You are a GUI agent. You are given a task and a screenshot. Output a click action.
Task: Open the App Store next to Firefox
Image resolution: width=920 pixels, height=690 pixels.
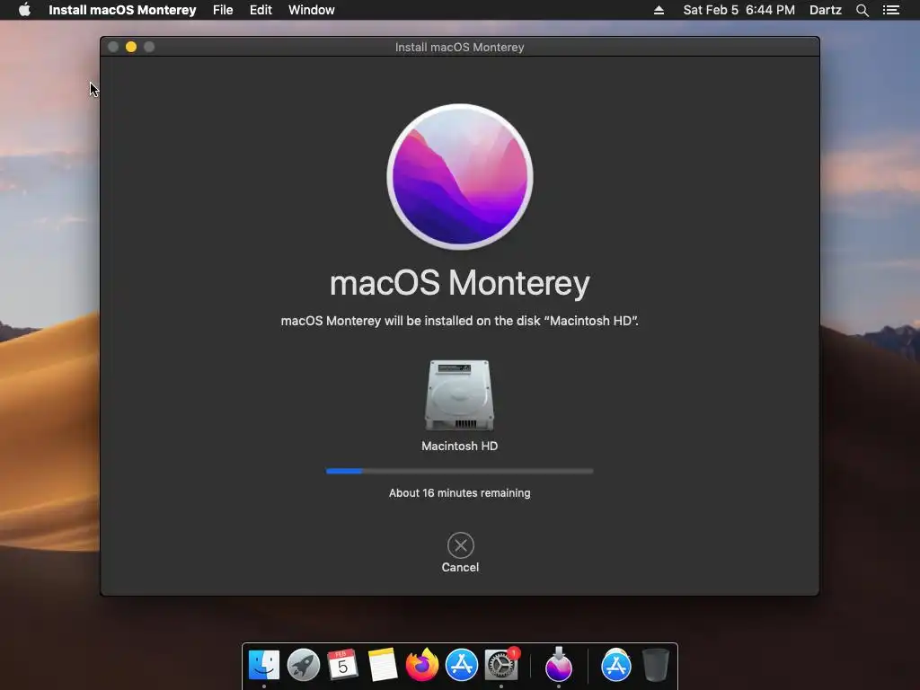[x=462, y=665]
